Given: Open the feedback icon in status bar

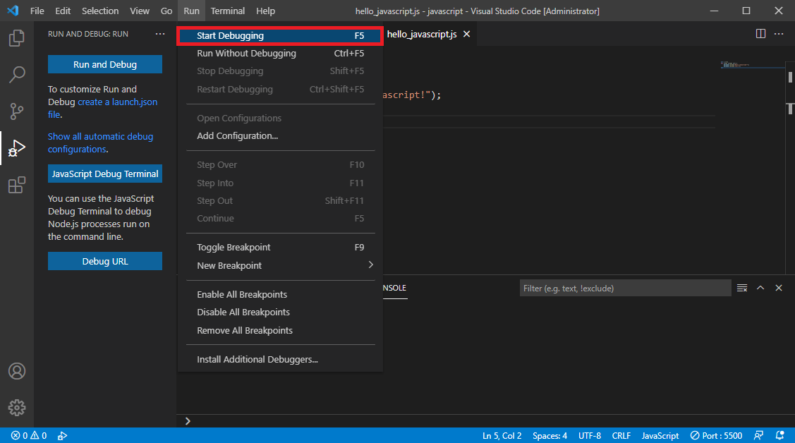Looking at the screenshot, I should 758,435.
